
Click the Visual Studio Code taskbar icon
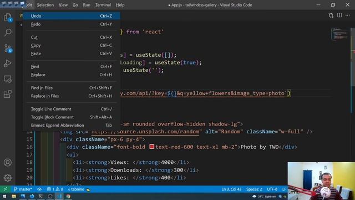click(59, 196)
